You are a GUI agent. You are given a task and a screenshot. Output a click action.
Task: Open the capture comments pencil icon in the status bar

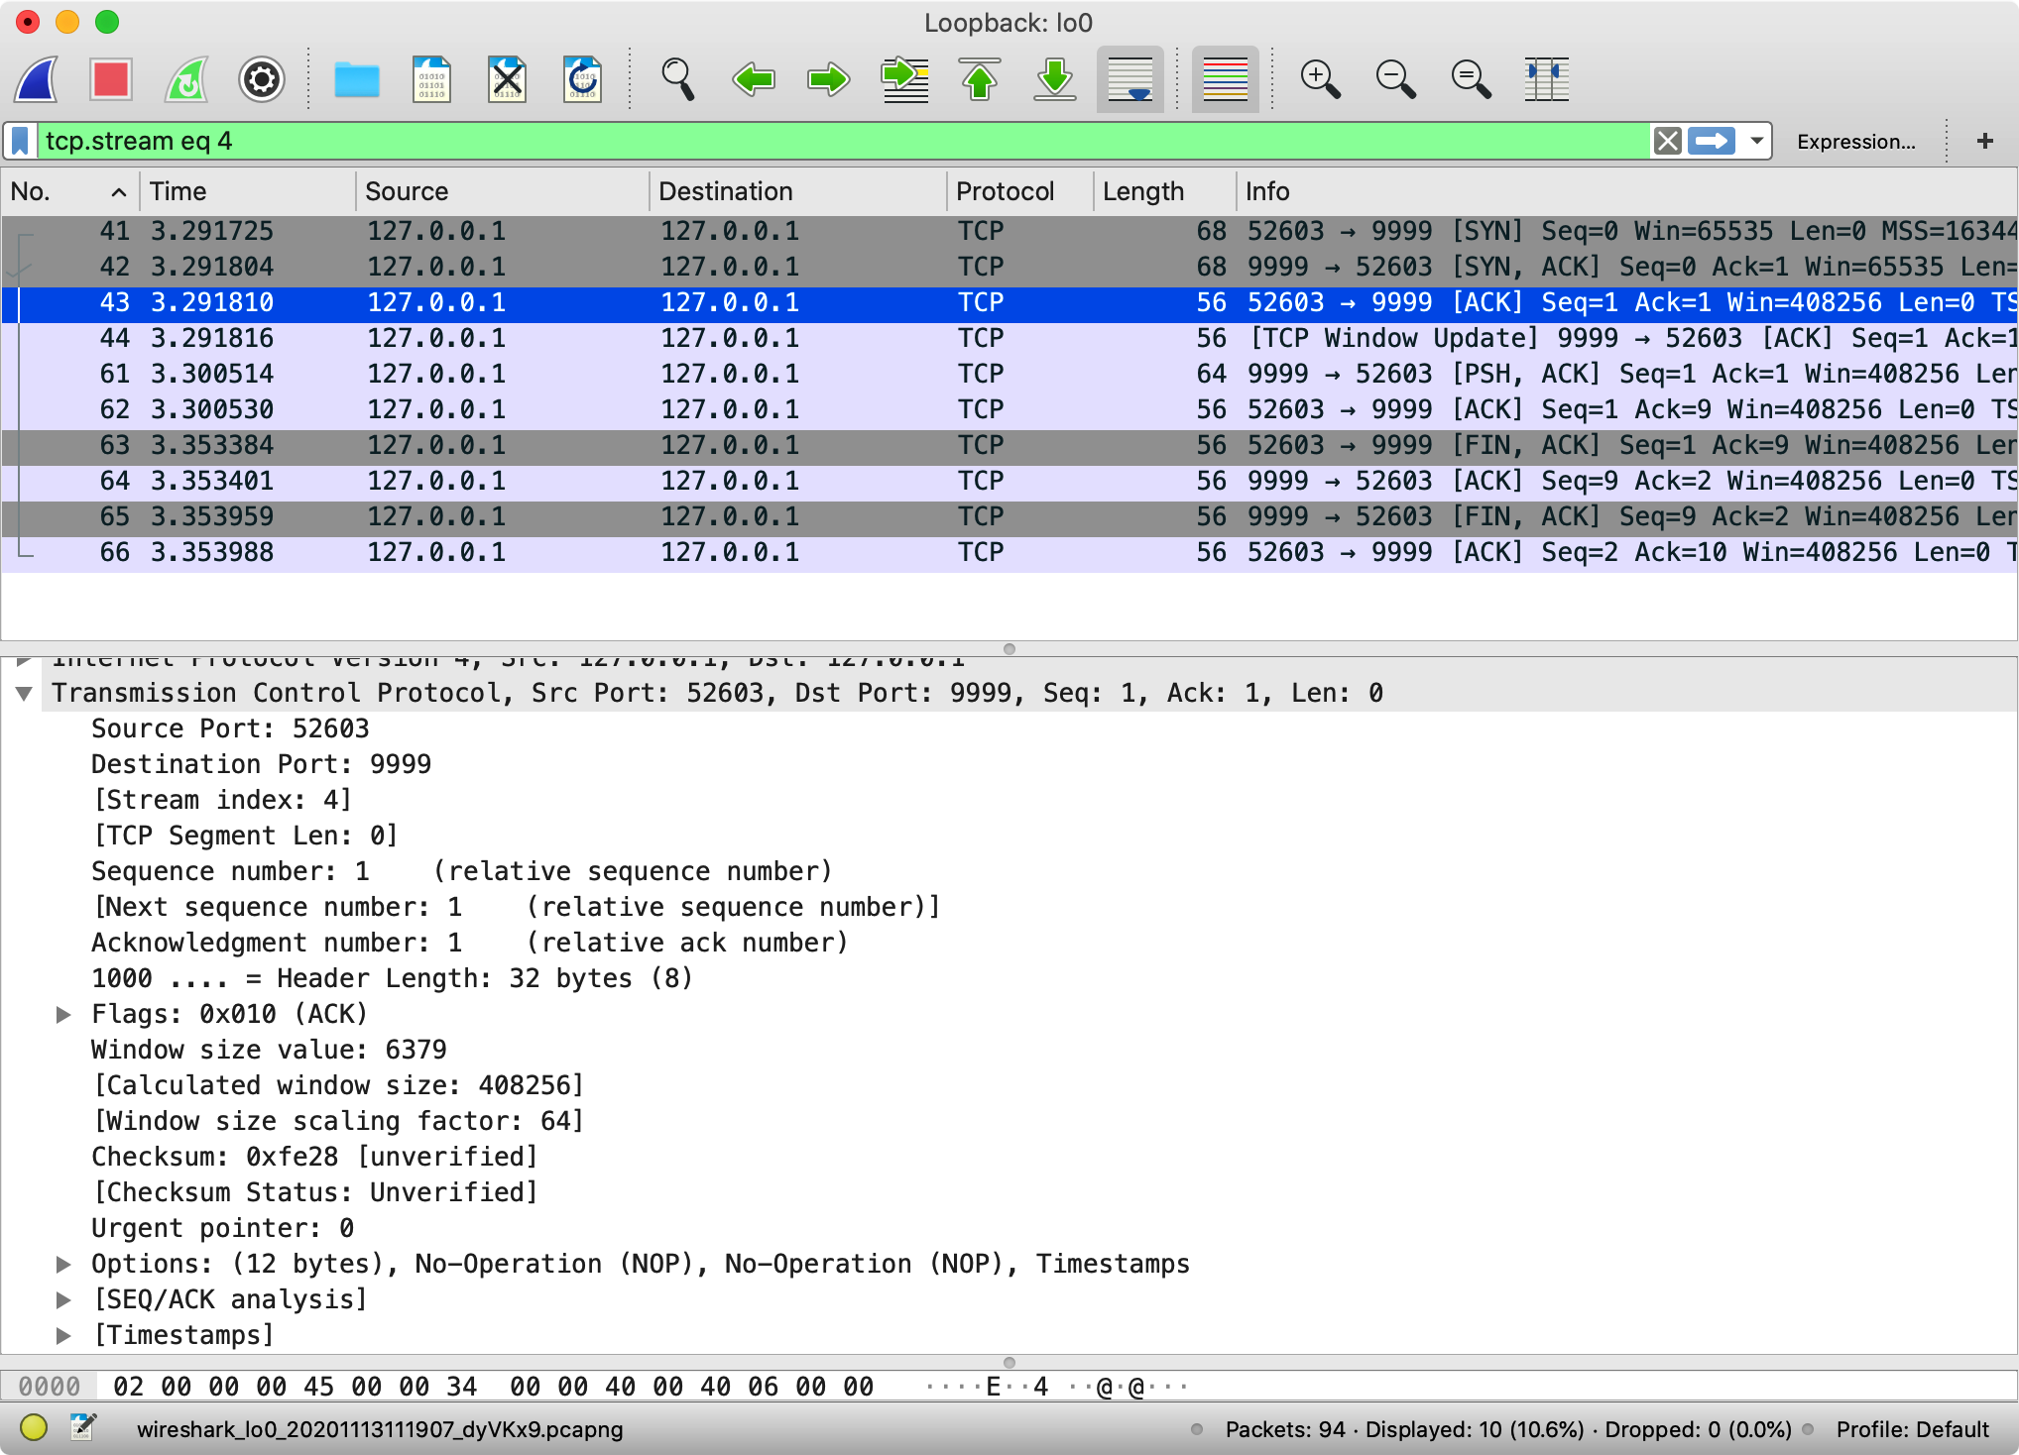coord(83,1428)
